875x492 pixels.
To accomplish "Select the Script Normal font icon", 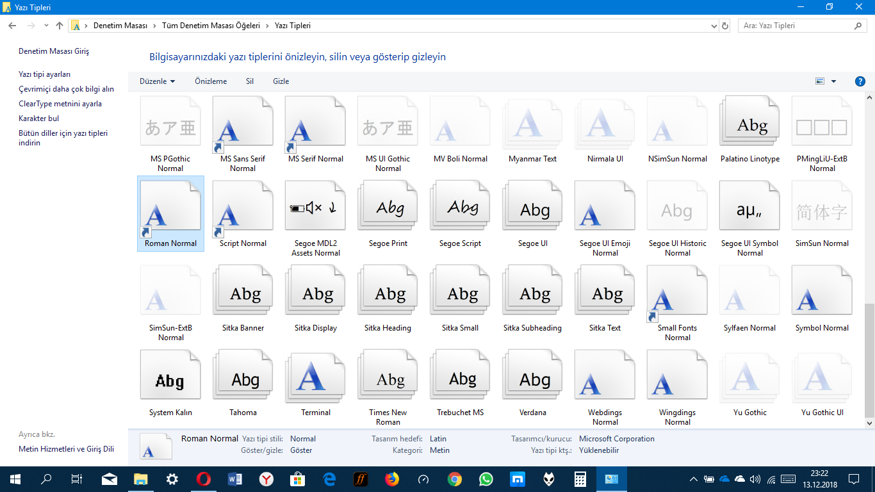I will tap(243, 208).
